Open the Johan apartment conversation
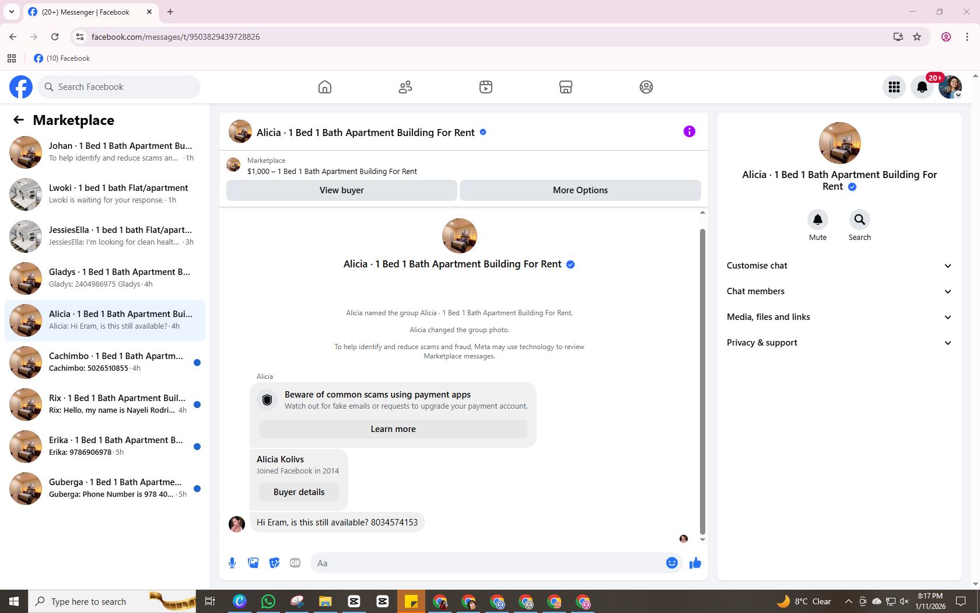980x613 pixels. (x=105, y=152)
